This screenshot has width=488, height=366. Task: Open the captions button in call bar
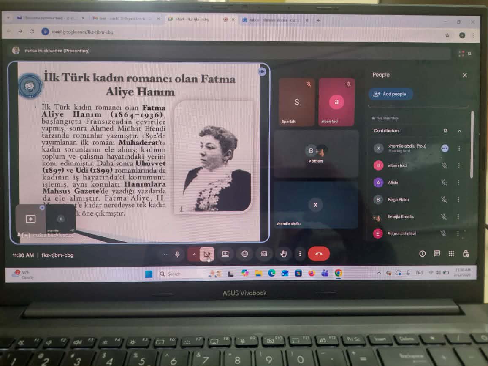coord(264,254)
